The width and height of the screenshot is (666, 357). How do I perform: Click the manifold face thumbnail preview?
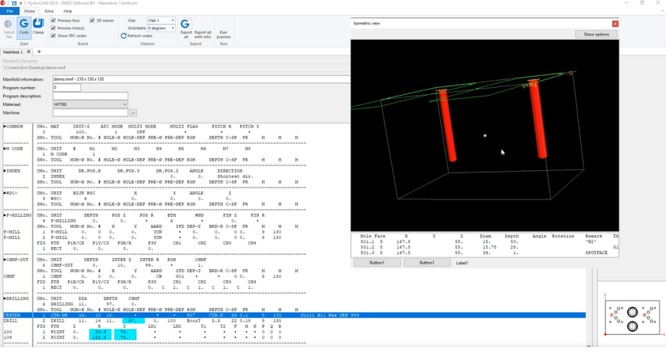click(632, 317)
